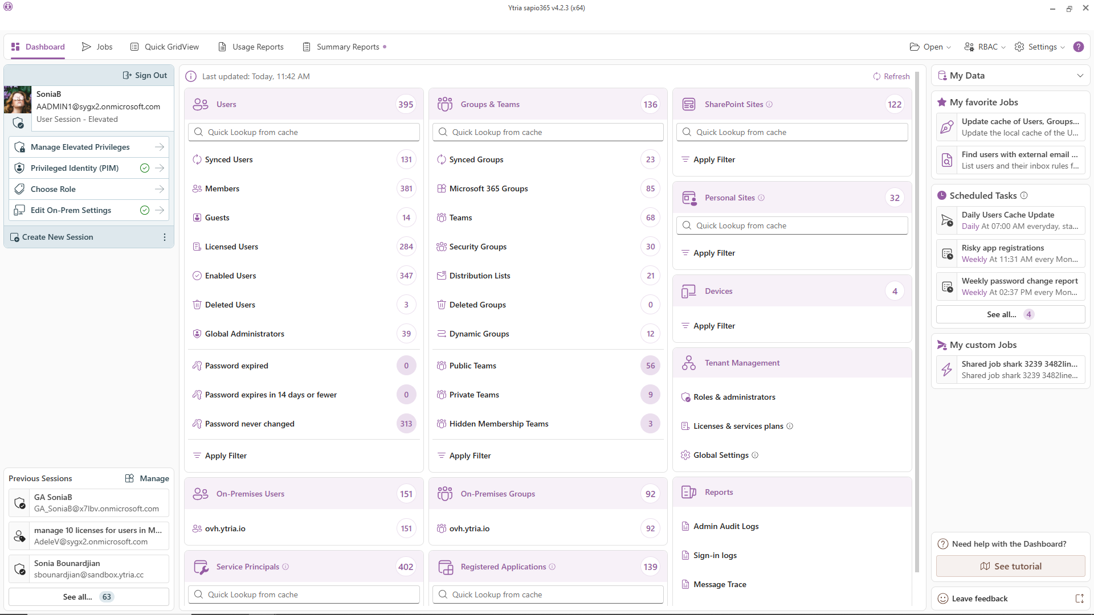Viewport: 1094px width, 615px height.
Task: Click the shared job shark lightning icon
Action: (x=947, y=370)
